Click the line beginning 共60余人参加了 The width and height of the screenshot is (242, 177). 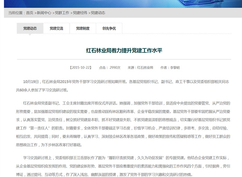(x=42, y=90)
